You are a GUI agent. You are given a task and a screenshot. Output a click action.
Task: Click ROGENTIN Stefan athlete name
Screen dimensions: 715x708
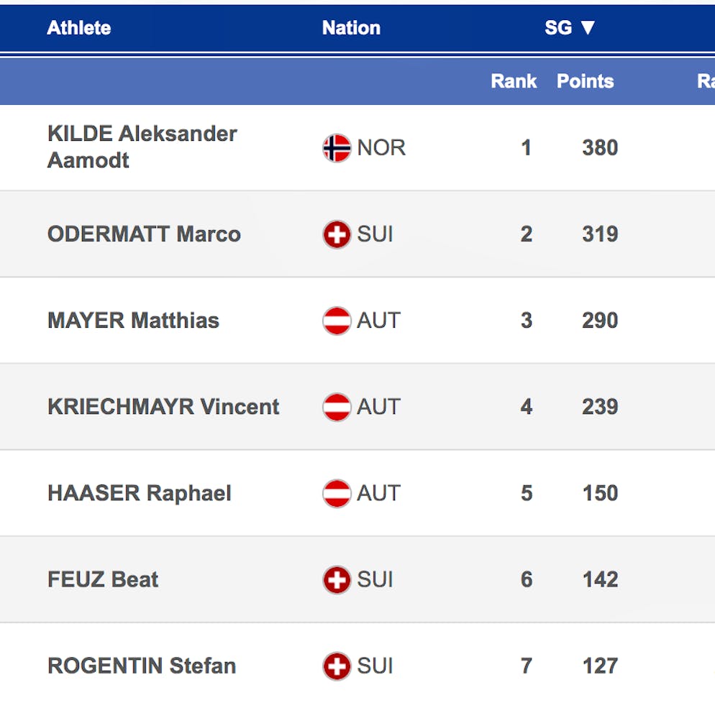point(142,666)
